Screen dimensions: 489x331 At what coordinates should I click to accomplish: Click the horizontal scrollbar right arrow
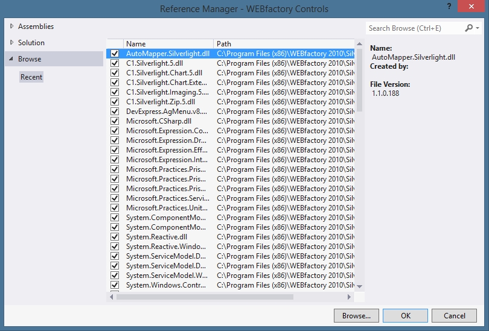pos(350,297)
